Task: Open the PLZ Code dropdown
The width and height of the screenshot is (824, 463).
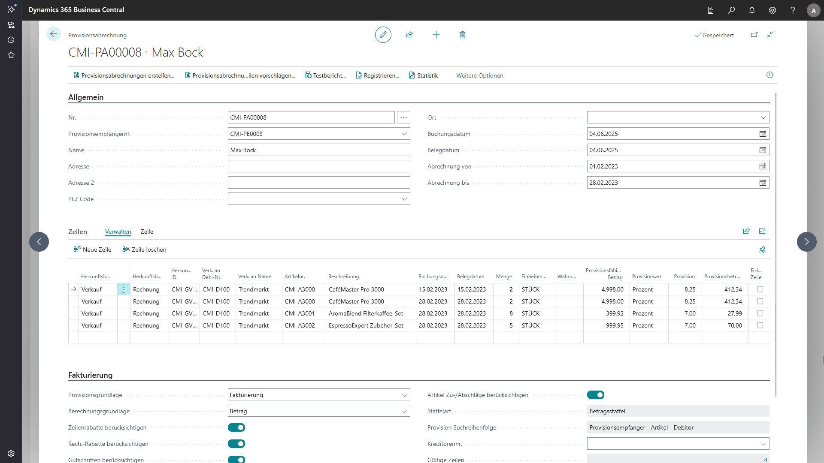Action: 404,199
